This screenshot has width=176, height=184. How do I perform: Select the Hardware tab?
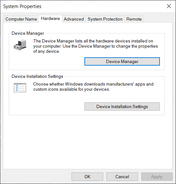(x=50, y=19)
